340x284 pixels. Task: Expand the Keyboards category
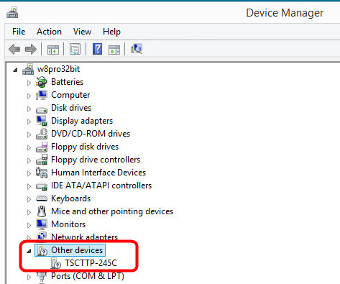click(29, 199)
